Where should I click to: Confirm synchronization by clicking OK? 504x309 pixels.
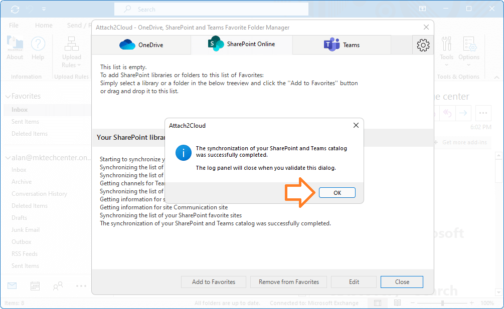click(x=337, y=192)
